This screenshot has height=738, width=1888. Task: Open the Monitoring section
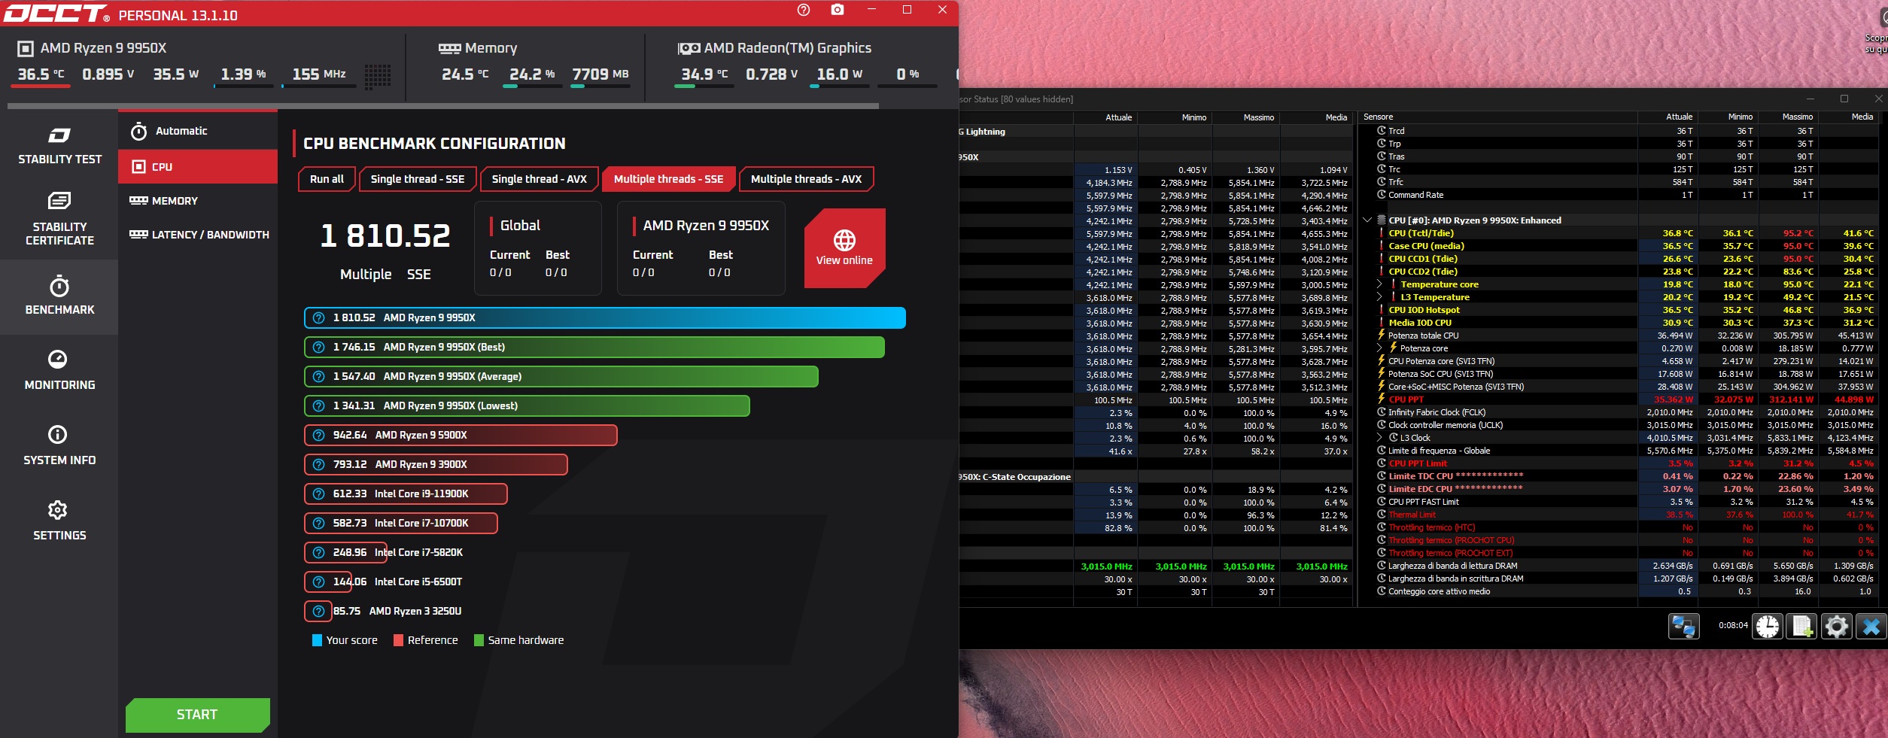59,370
